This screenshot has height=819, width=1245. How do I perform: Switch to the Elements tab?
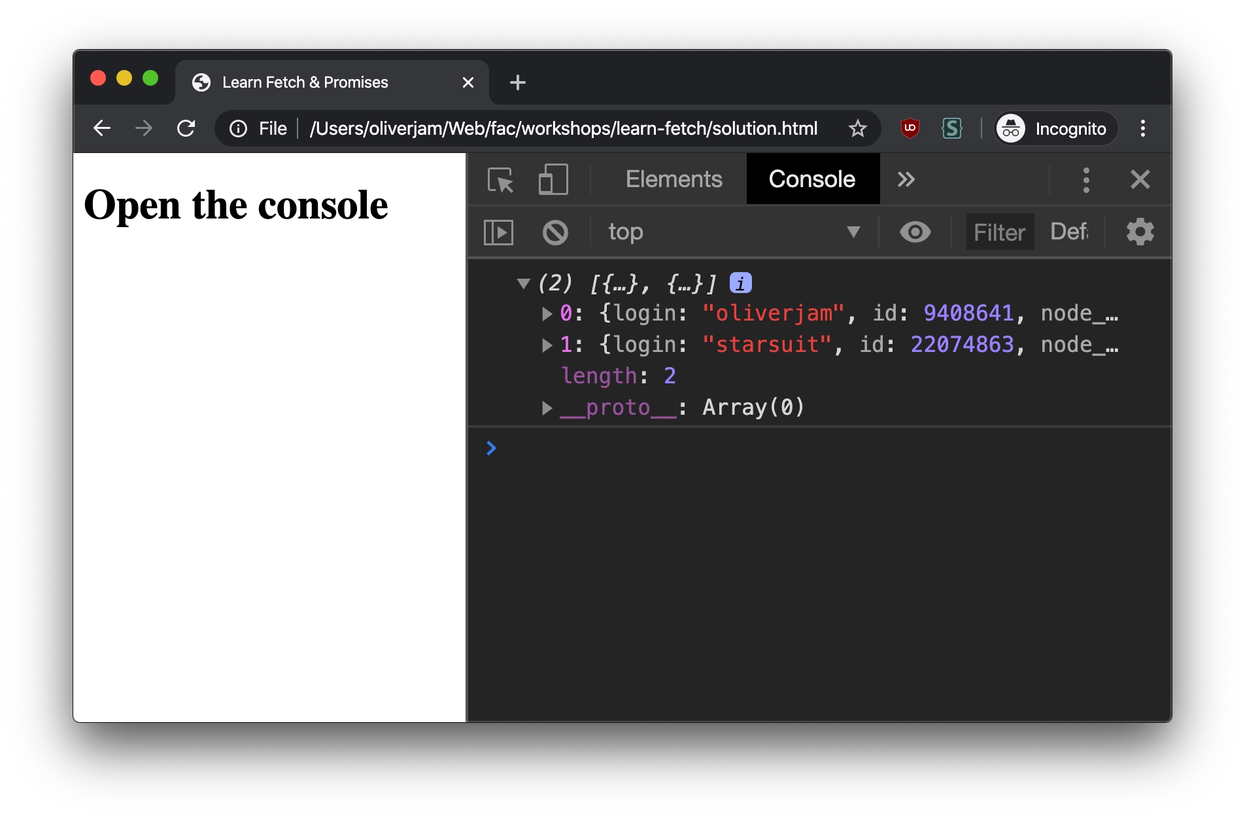[x=674, y=180]
